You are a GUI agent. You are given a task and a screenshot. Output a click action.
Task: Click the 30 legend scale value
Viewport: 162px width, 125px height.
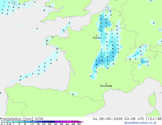(x=55, y=124)
